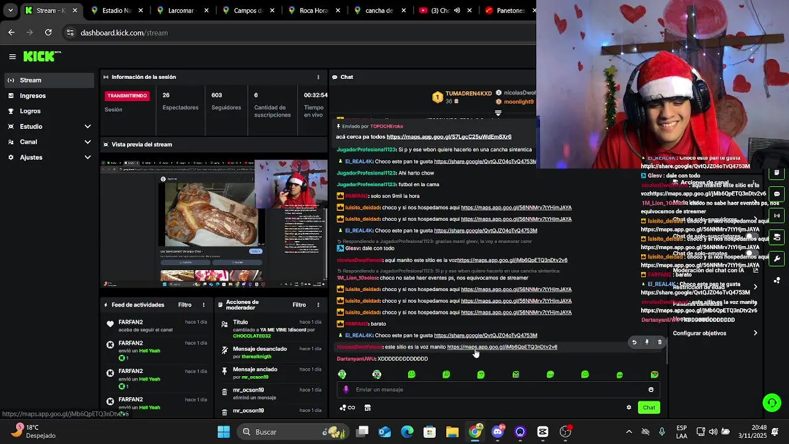Image resolution: width=789 pixels, height=444 pixels.
Task: Click 'Mensaje desanclado' moderator action row
Action: [x=272, y=353]
